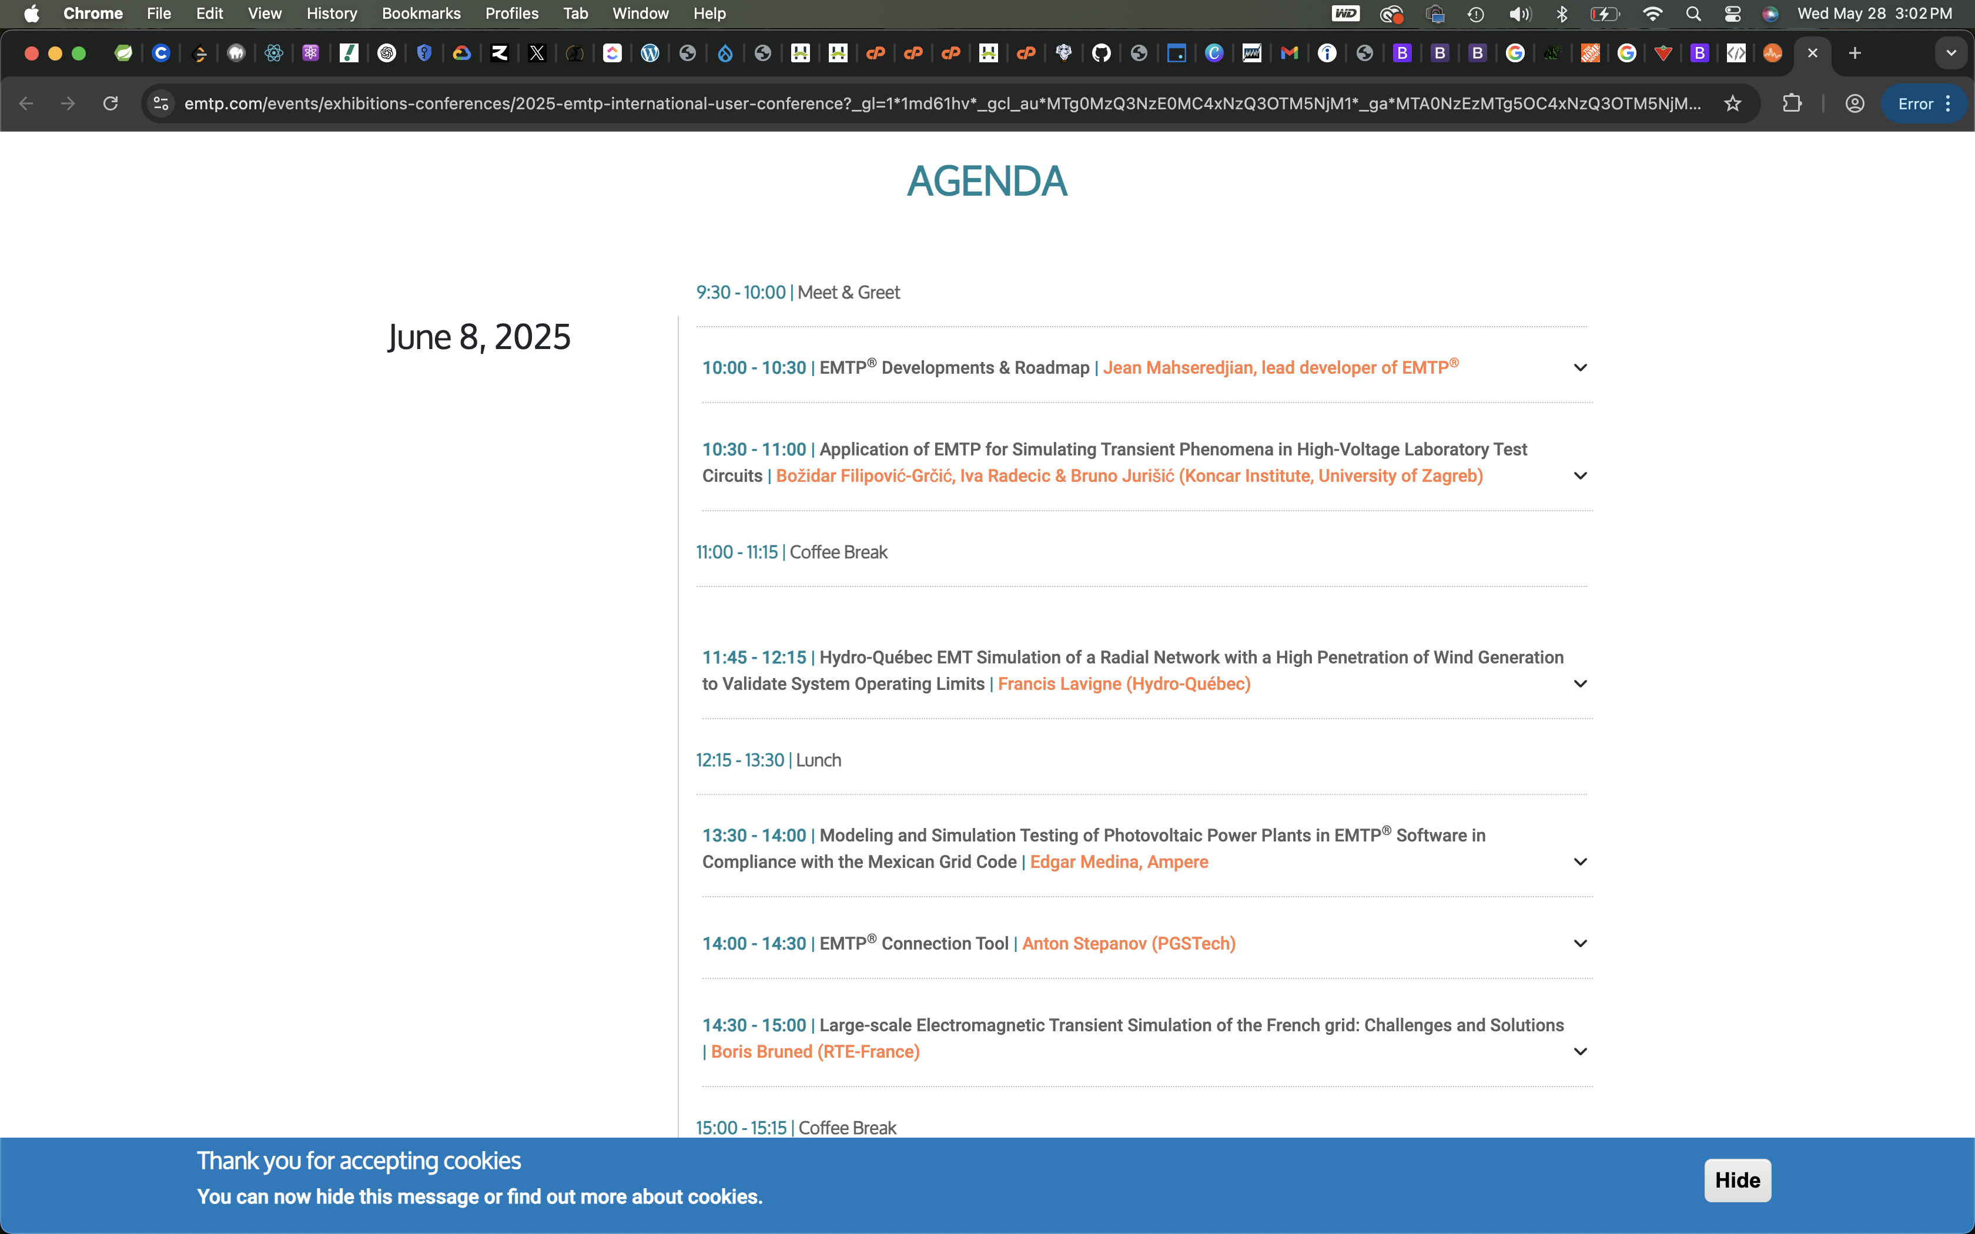Switch to the Canadian Tire tab
1975x1234 pixels.
tap(1663, 53)
